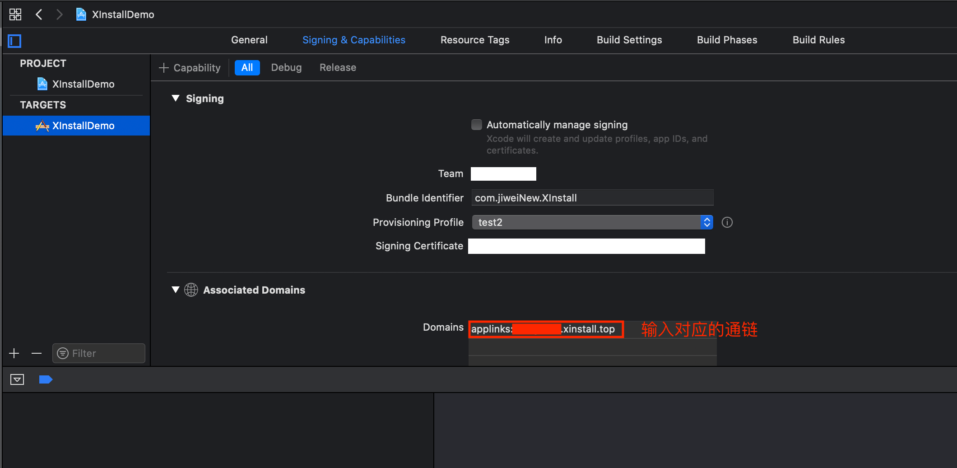This screenshot has width=957, height=468.
Task: Collapse the Associated Domains section
Action: pos(176,290)
